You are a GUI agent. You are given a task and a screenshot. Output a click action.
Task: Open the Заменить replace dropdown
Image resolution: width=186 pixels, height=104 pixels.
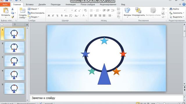(177, 13)
